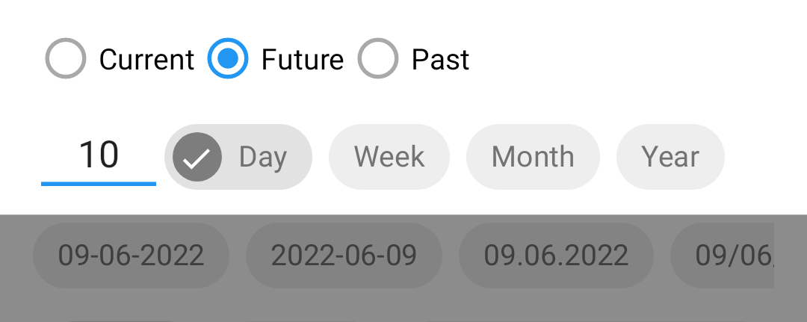807x322 pixels.
Task: Focus the number field showing 10
Action: [x=99, y=156]
